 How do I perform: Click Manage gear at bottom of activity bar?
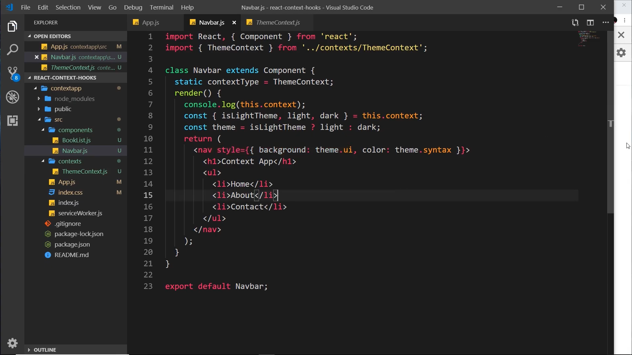[x=13, y=343]
